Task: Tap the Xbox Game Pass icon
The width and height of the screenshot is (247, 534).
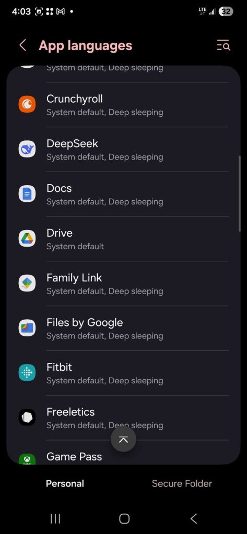Action: (27, 459)
